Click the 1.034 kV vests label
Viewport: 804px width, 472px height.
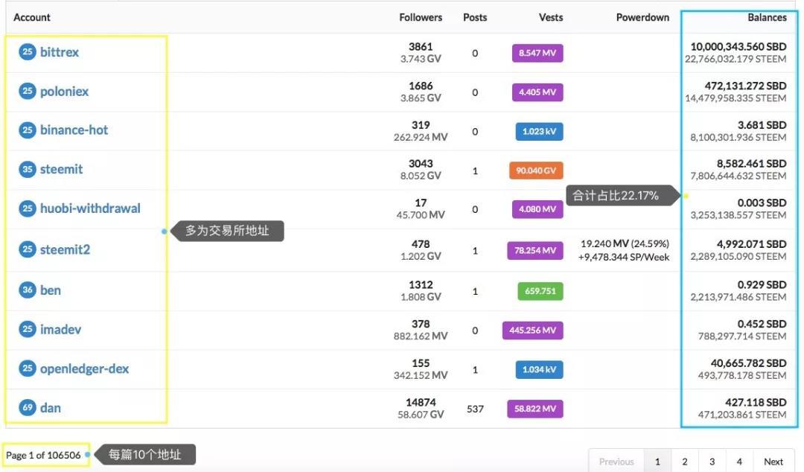[x=540, y=369]
